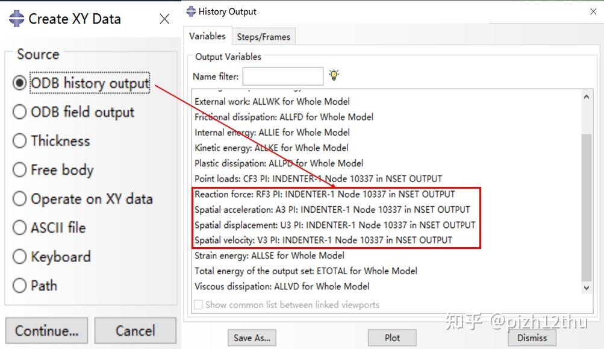Click the Abaqus icon in History Output titlebar

[191, 11]
